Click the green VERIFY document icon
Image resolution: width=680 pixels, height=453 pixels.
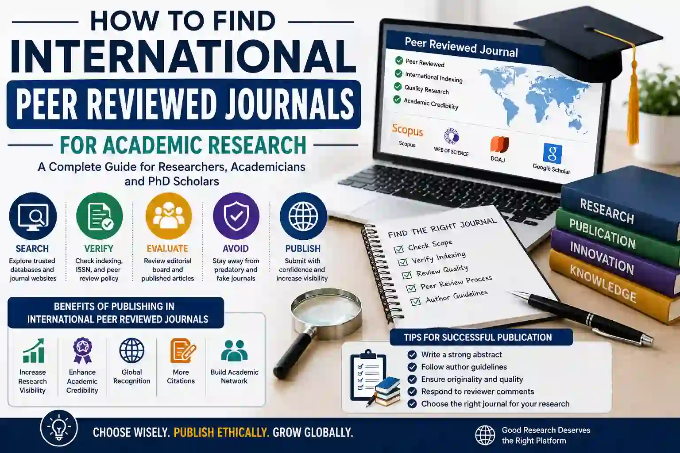100,216
